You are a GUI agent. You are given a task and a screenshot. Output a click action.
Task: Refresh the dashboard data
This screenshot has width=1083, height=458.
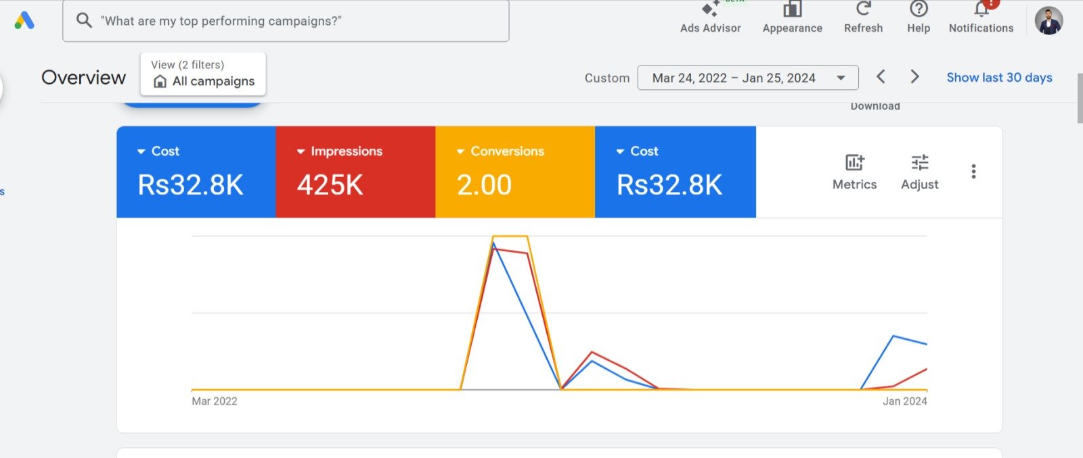tap(863, 17)
